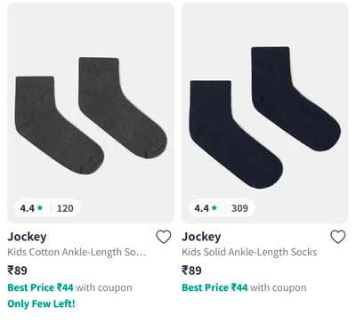Click Jockey brand name on navy socks
This screenshot has width=356, height=323.
pos(201,237)
